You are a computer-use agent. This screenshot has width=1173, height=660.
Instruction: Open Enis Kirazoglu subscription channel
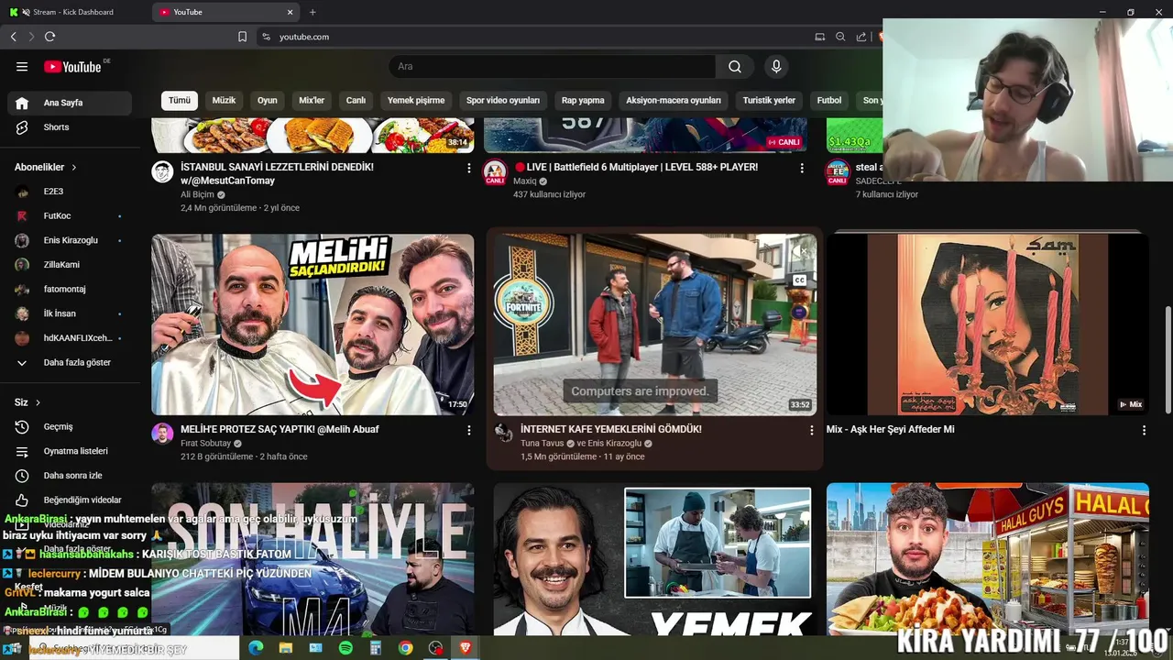click(70, 240)
